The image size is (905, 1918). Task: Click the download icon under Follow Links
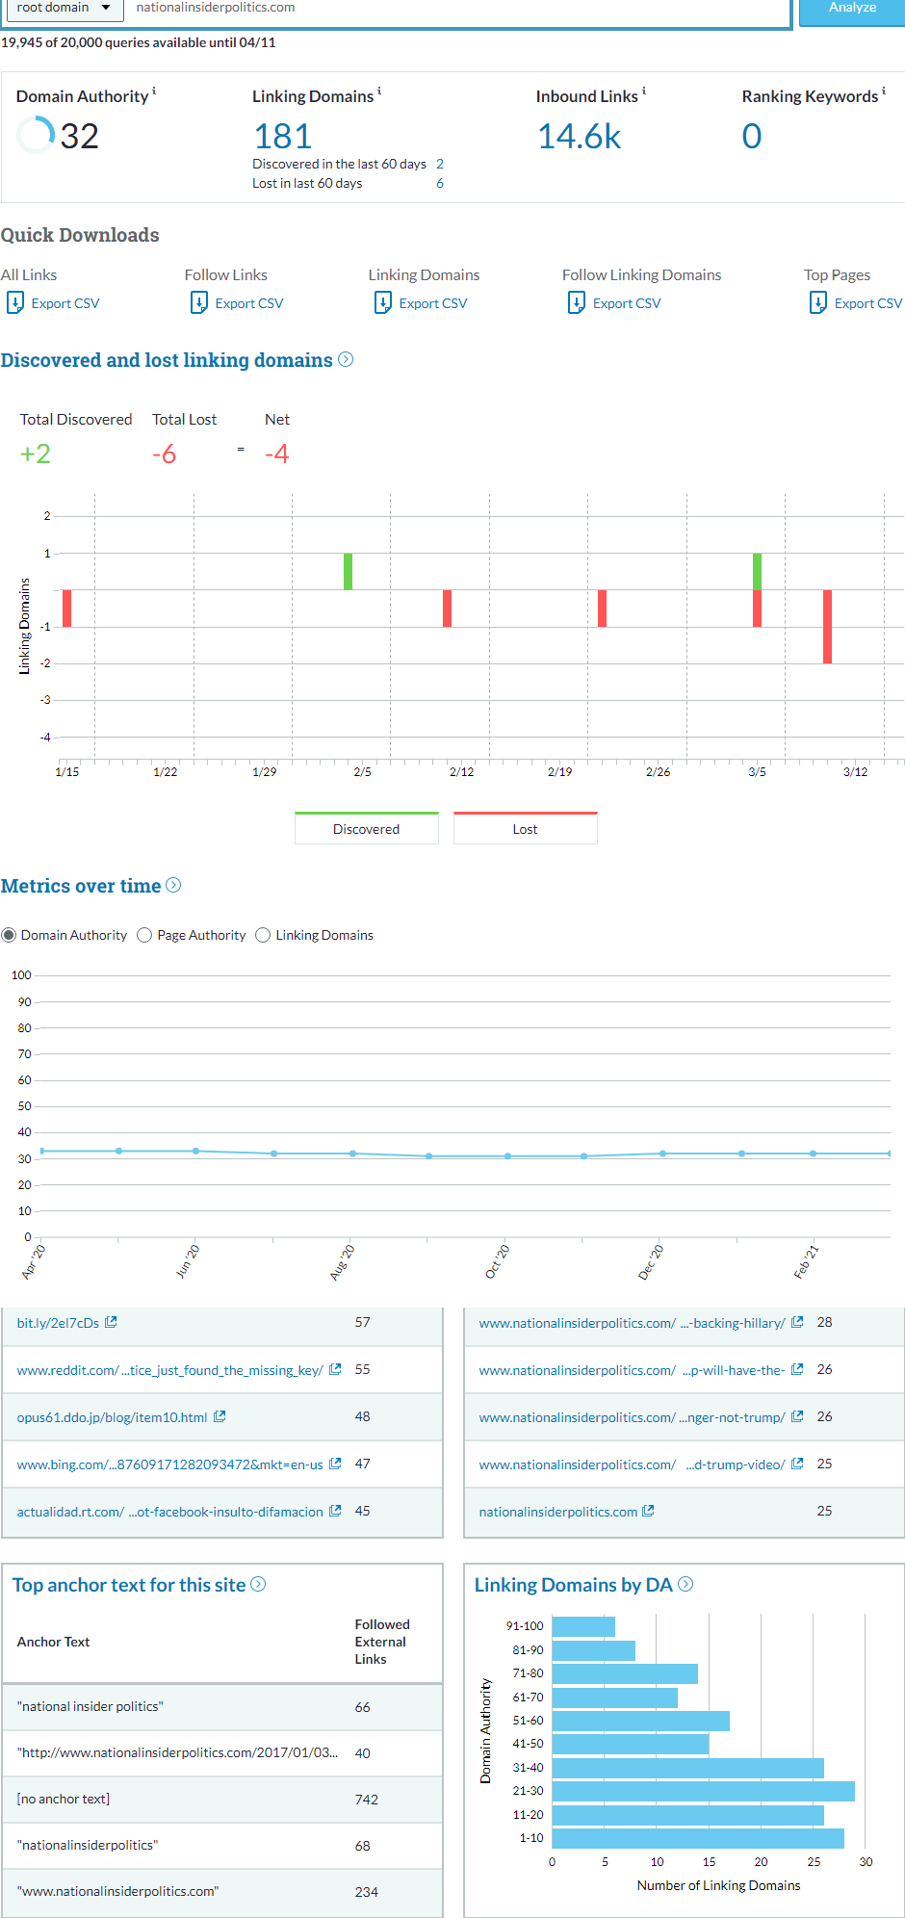199,303
